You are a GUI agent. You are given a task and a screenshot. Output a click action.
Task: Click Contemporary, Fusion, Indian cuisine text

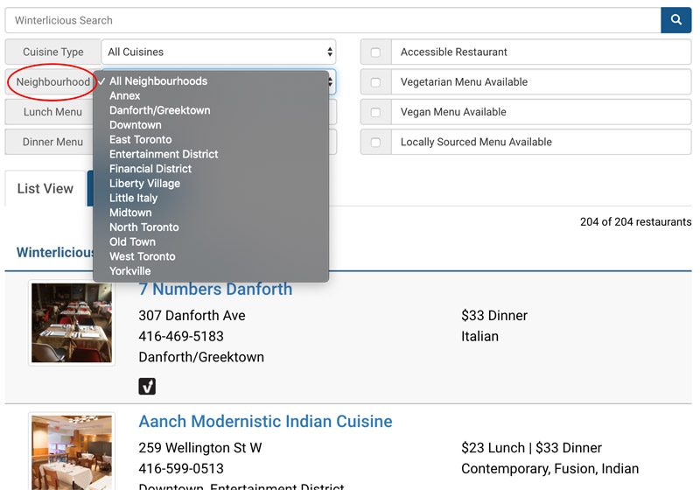click(x=550, y=469)
